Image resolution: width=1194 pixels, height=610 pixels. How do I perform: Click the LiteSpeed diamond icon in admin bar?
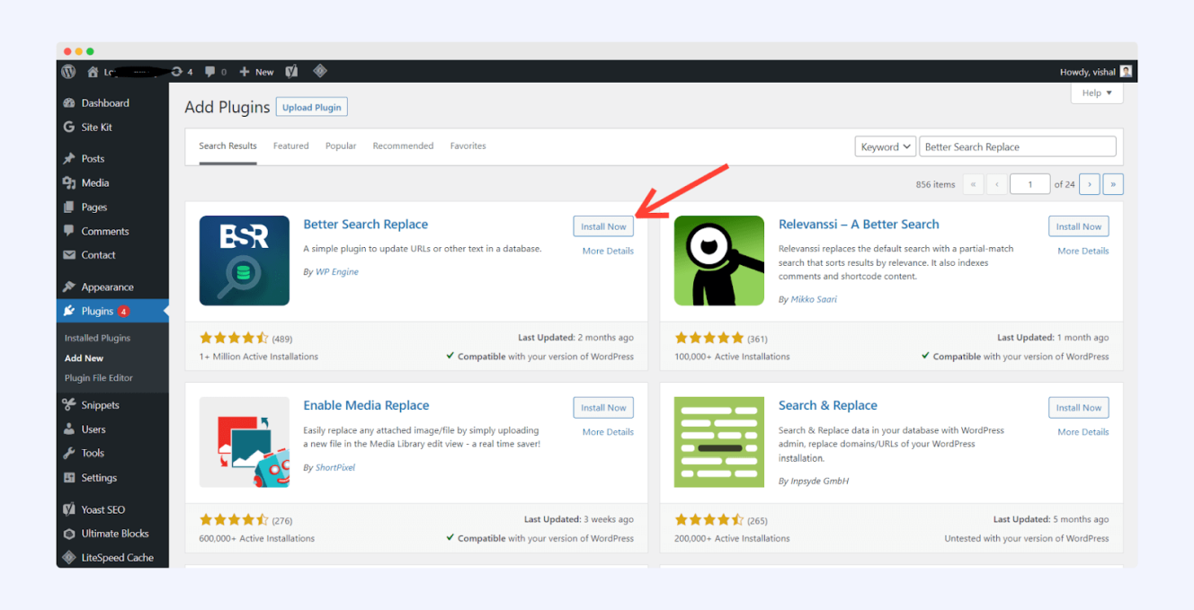[319, 71]
